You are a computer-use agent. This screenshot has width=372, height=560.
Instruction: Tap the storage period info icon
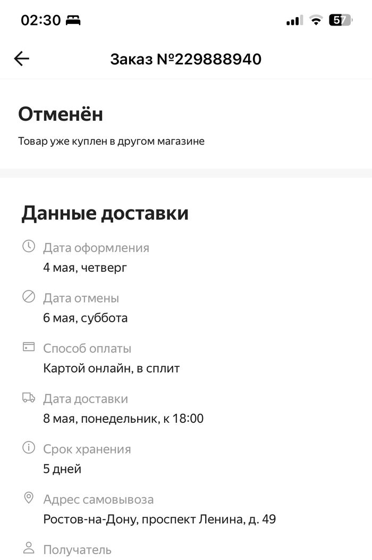(29, 448)
